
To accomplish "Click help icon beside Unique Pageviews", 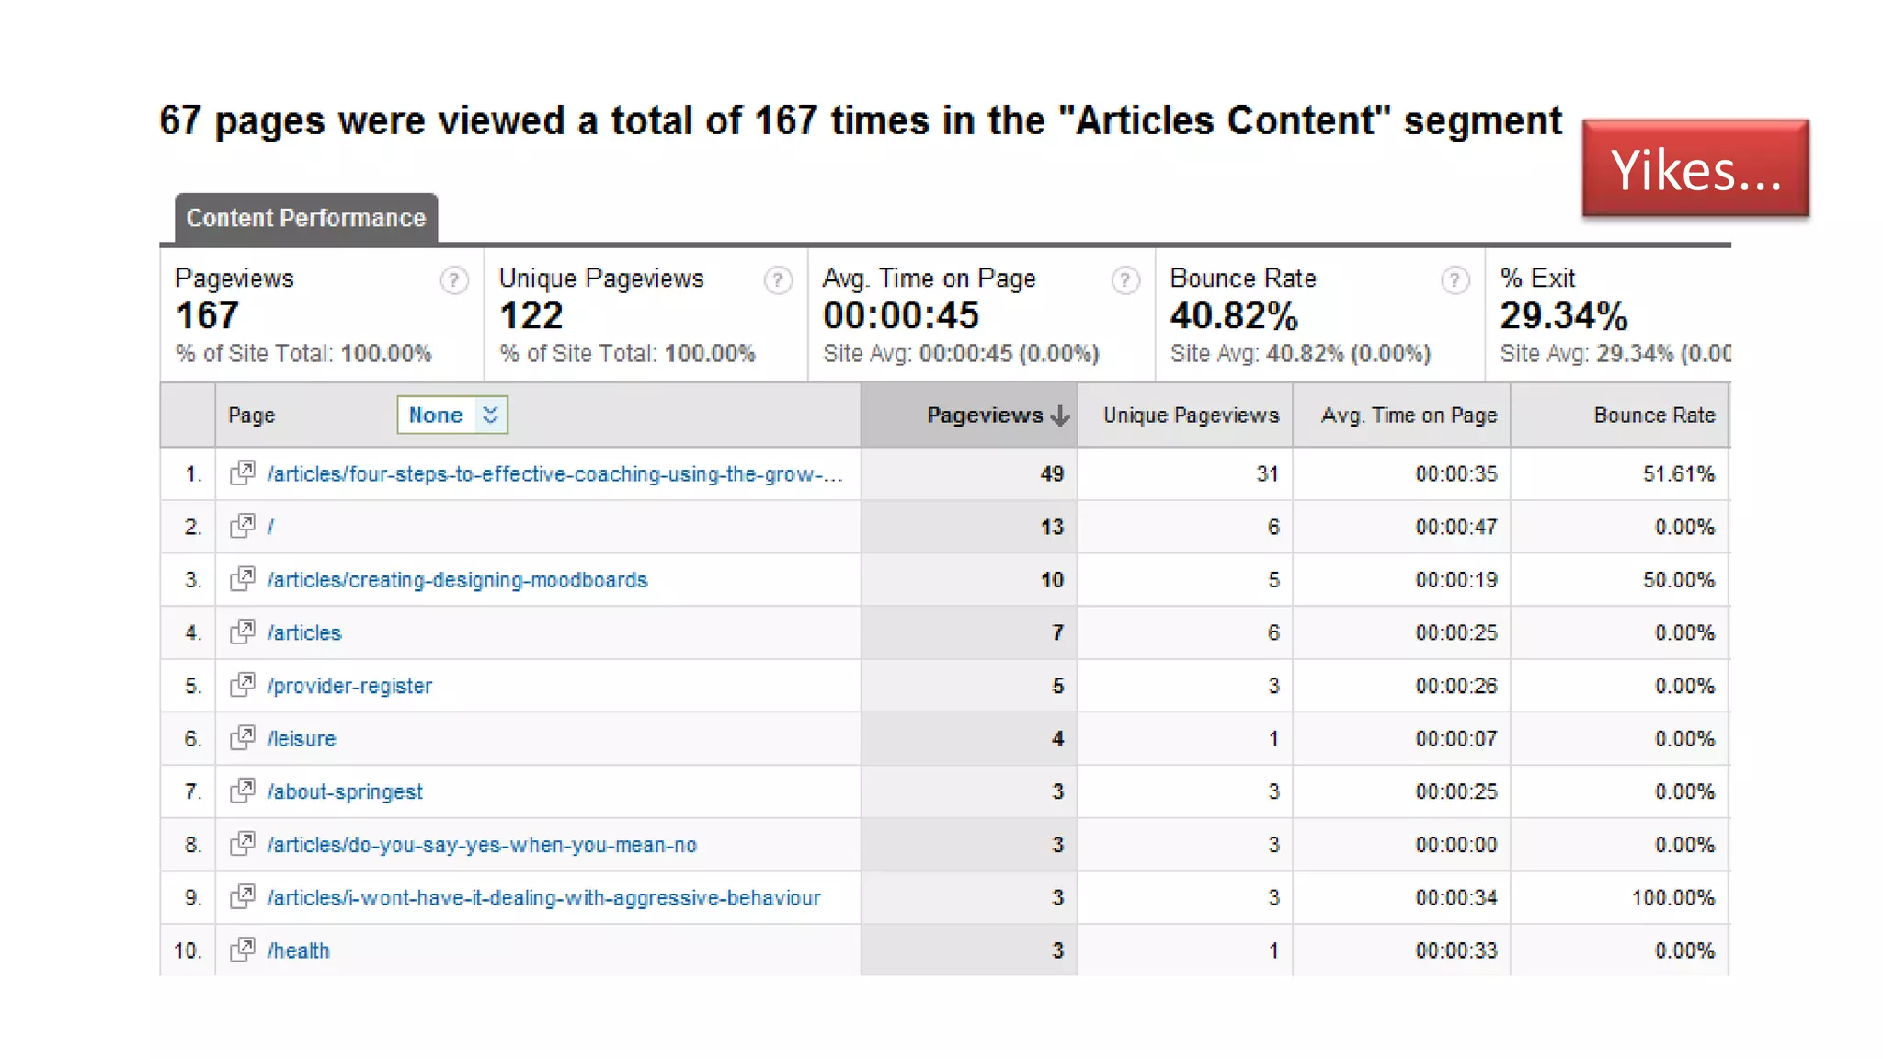I will (x=778, y=280).
